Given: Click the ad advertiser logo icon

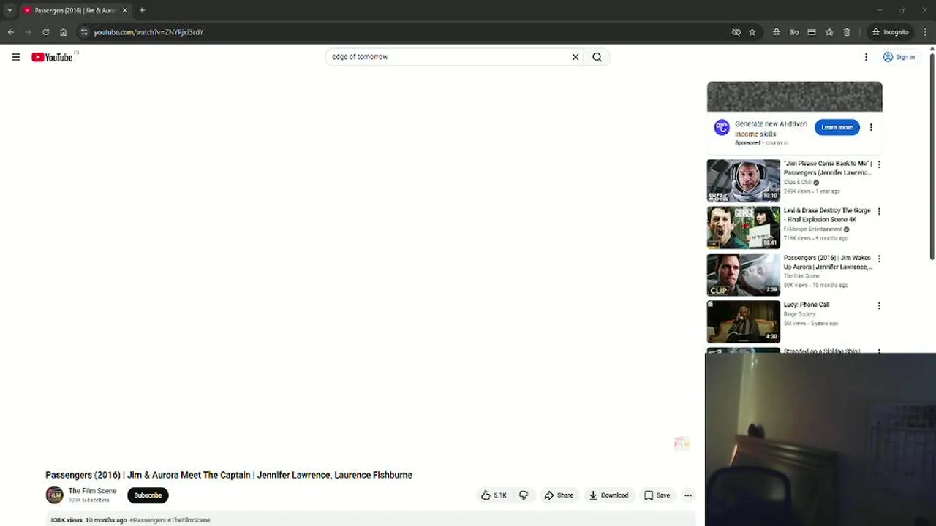Looking at the screenshot, I should point(722,127).
